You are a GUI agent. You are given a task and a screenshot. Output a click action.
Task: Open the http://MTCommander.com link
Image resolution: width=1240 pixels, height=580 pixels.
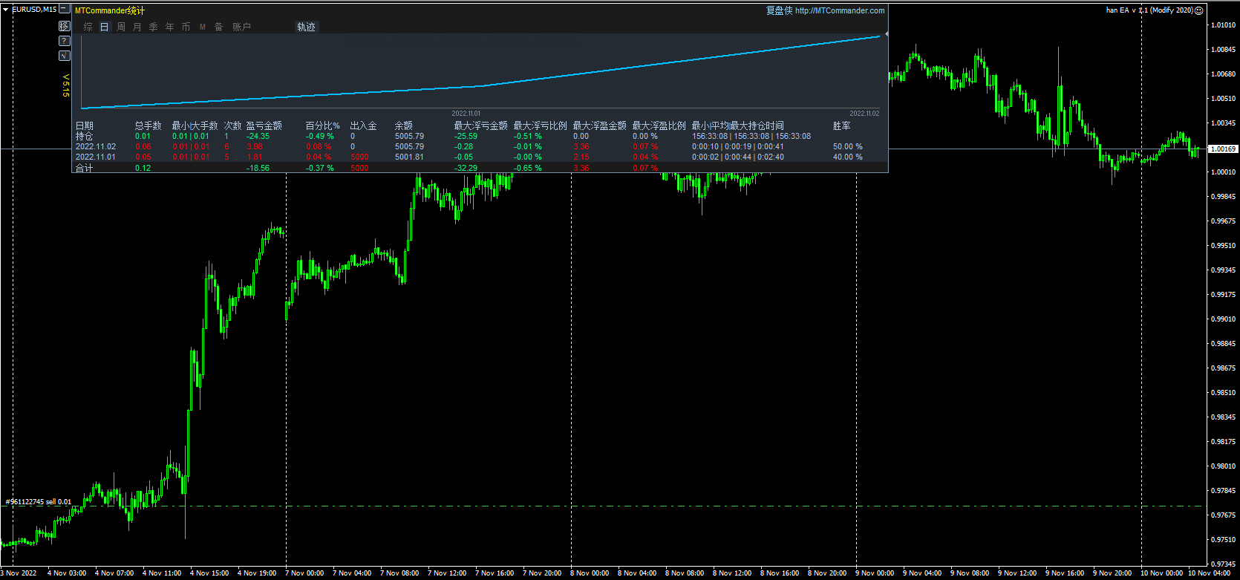(839, 10)
